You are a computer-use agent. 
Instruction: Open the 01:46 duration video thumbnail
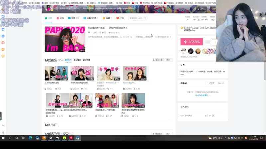point(133,100)
